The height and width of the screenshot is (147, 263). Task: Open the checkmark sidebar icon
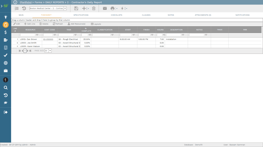6,55
